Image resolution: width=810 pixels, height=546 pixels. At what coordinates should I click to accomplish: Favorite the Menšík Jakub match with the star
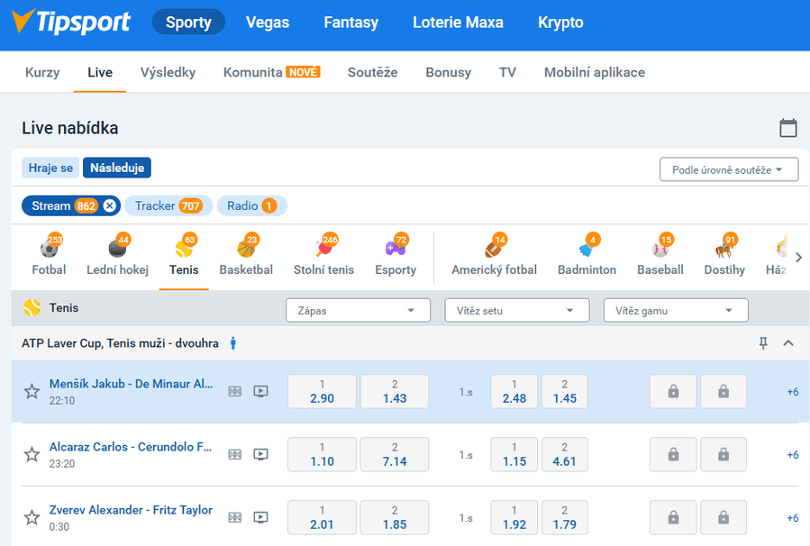[x=32, y=392]
